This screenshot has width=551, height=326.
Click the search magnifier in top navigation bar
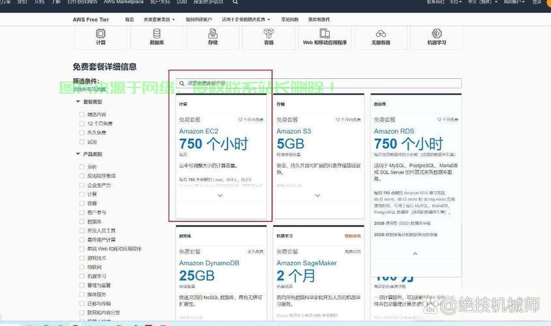235,2
